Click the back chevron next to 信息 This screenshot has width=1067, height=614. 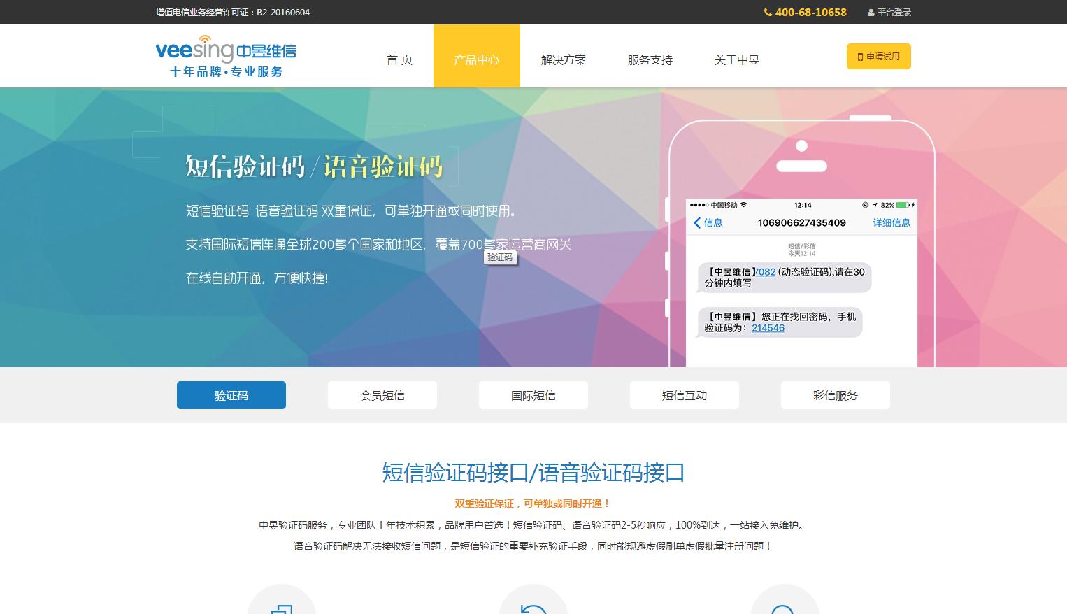pos(696,222)
